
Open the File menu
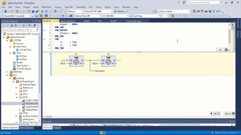tap(3, 7)
